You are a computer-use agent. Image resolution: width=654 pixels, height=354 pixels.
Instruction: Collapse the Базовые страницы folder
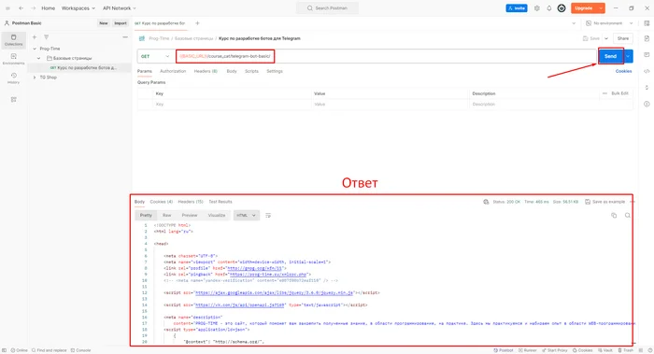(39, 58)
